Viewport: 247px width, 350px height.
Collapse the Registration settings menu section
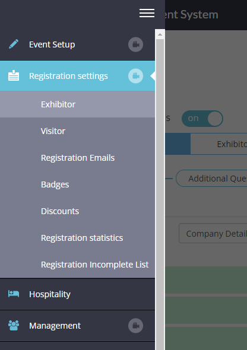pos(77,76)
